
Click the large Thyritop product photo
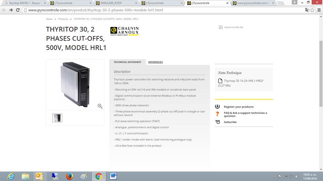tap(75, 84)
